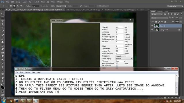The height and width of the screenshot is (103, 184).
Task: Click the Windows Start button
Action: [3, 101]
